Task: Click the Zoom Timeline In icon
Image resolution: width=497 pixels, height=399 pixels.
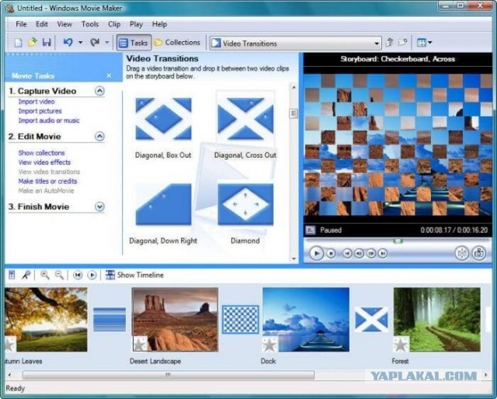Action: (45, 275)
